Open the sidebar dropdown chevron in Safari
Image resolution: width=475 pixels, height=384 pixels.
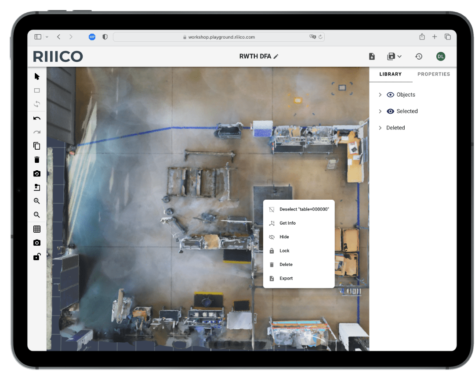pos(47,37)
